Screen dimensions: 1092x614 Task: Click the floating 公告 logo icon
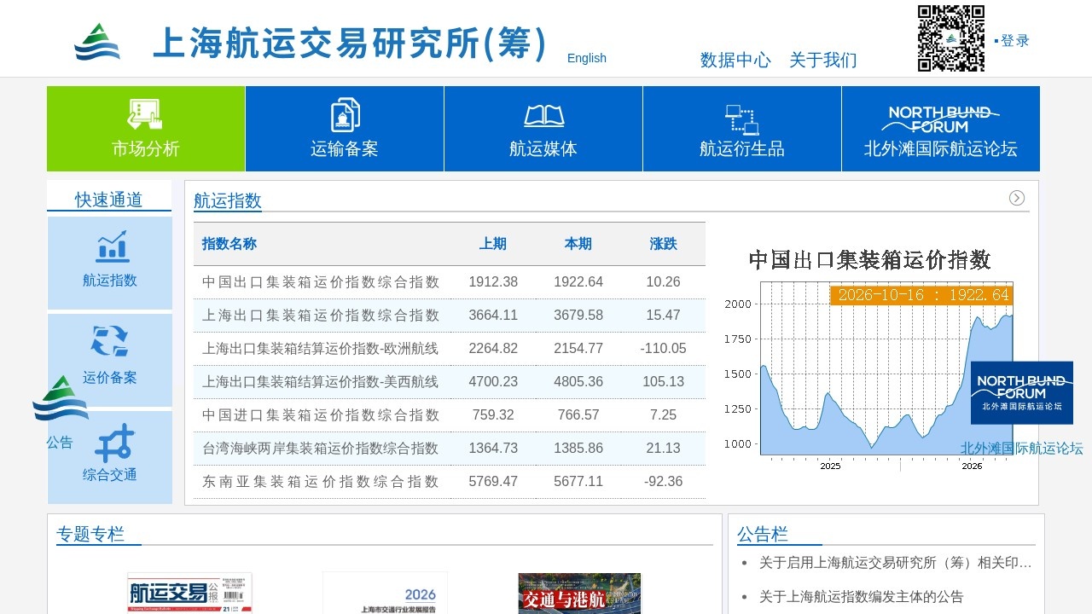(x=61, y=398)
